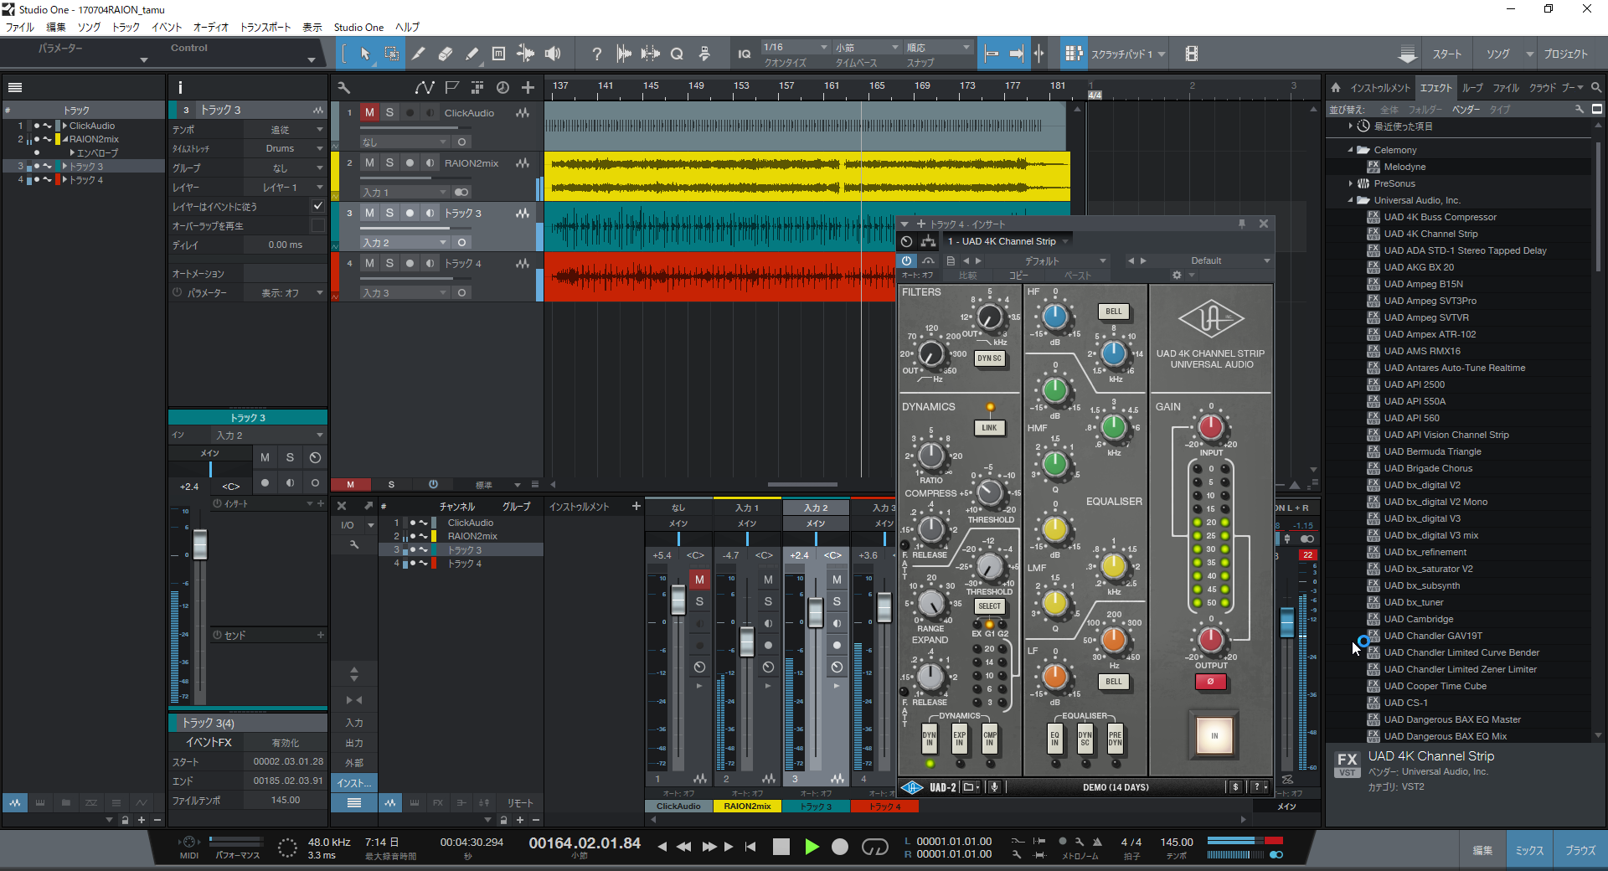
Task: Click the tempo value 145.00
Action: coord(1177,842)
